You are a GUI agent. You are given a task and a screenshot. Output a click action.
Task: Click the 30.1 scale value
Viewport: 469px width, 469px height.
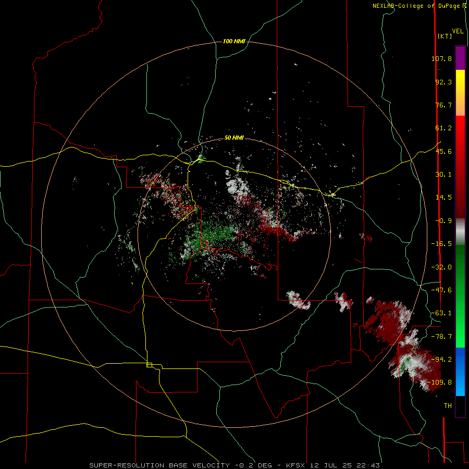(x=443, y=175)
